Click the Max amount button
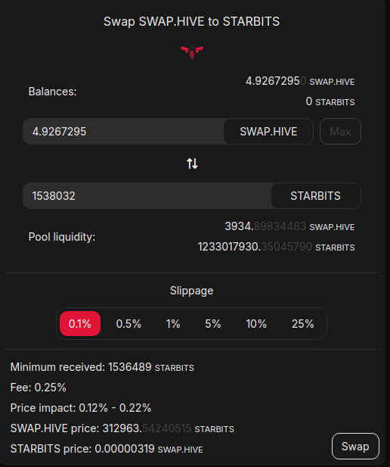 pyautogui.click(x=340, y=132)
